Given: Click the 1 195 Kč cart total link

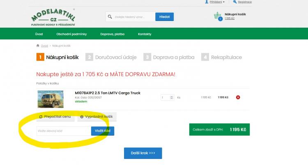Looking at the screenshot, I should (230, 19).
